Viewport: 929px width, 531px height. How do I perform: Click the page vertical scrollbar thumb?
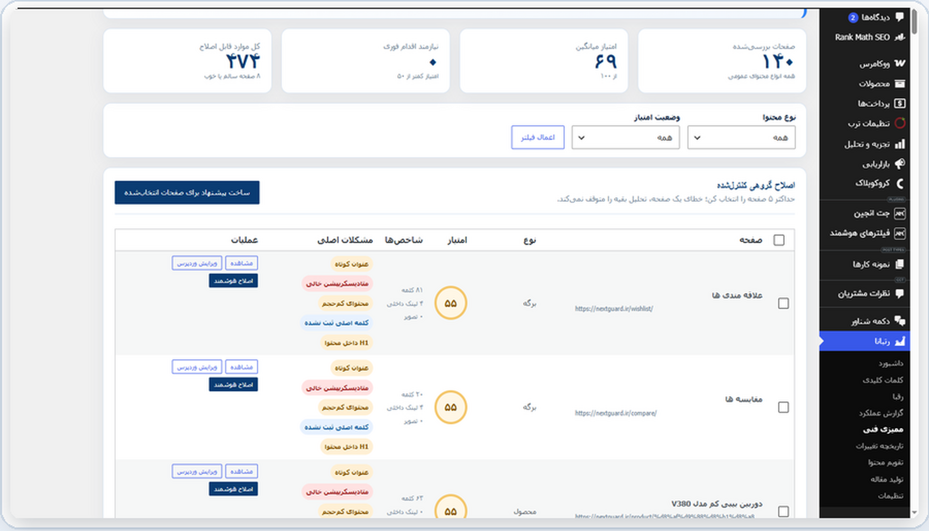(x=915, y=22)
